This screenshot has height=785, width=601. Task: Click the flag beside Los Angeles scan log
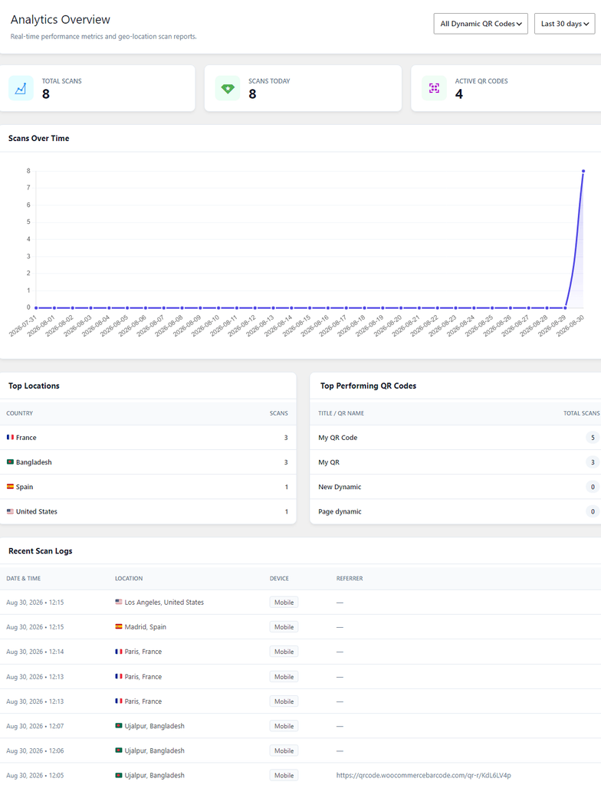tap(119, 602)
